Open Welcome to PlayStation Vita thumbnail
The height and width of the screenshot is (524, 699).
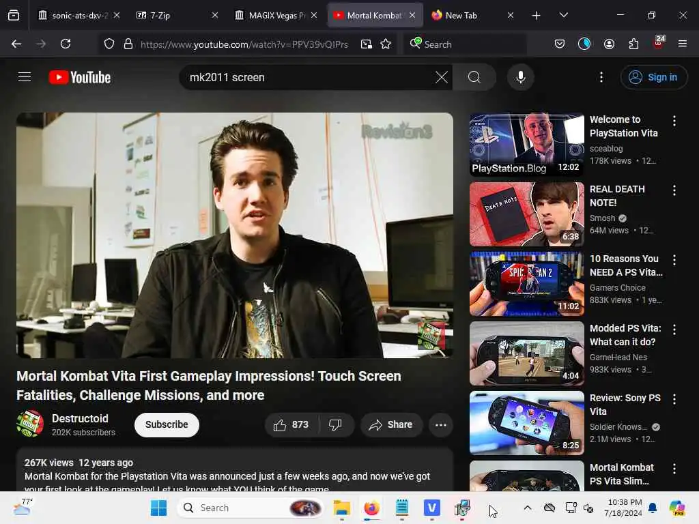[526, 145]
